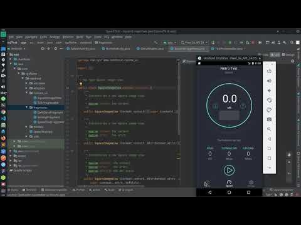Switch editor to Code view mode
Viewport: 301px width, 225px height.
(264, 55)
